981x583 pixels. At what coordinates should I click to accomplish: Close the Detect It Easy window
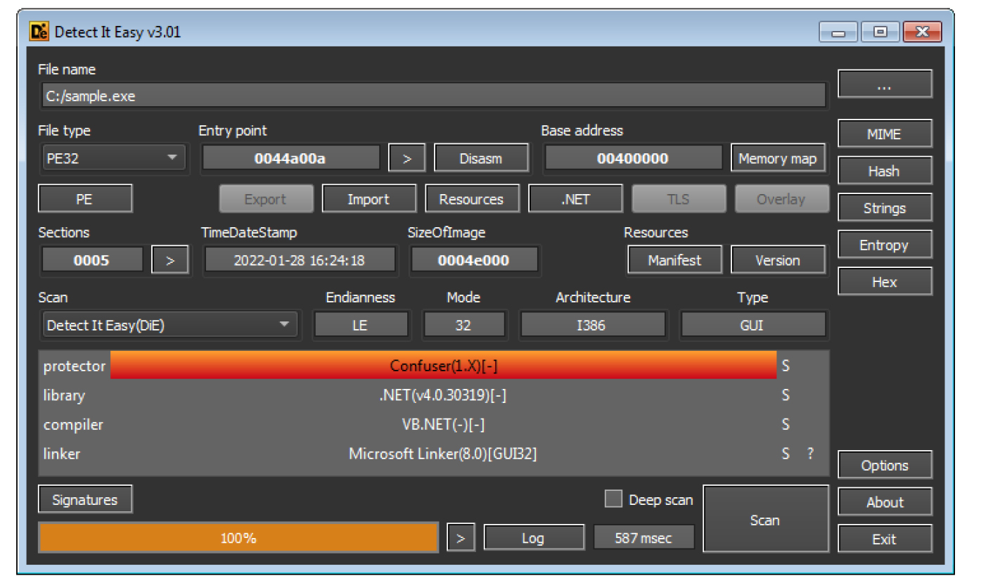(923, 32)
